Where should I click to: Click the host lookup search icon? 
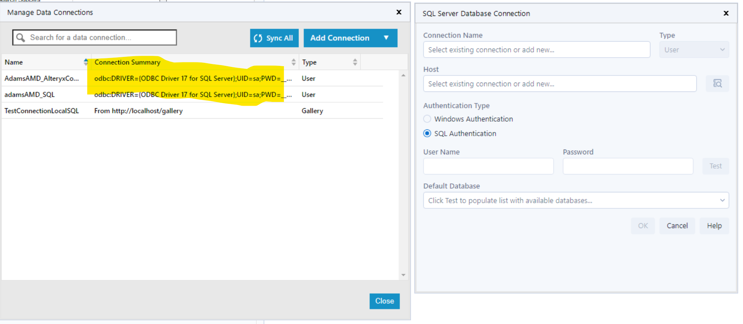click(x=717, y=83)
